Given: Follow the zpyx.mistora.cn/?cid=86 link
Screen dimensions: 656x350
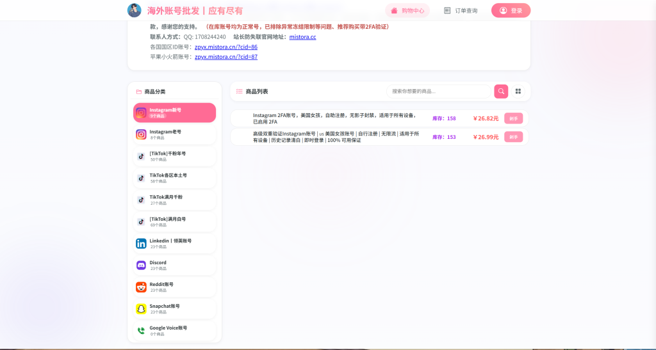Looking at the screenshot, I should (226, 47).
